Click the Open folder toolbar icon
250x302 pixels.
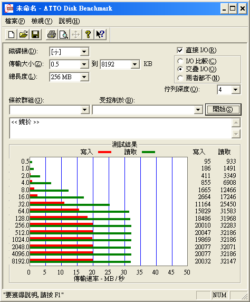23,35
